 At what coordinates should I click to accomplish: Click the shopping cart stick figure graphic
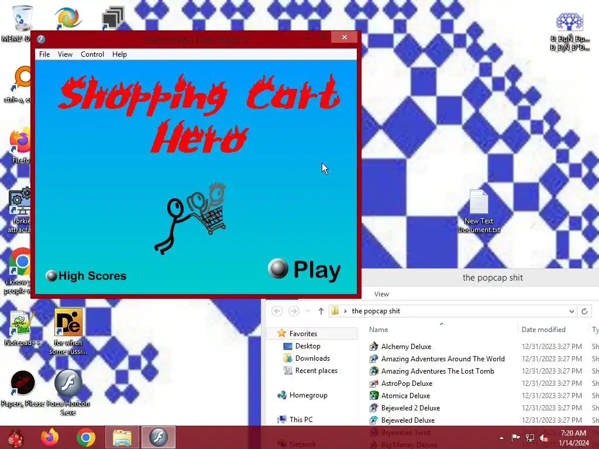190,219
